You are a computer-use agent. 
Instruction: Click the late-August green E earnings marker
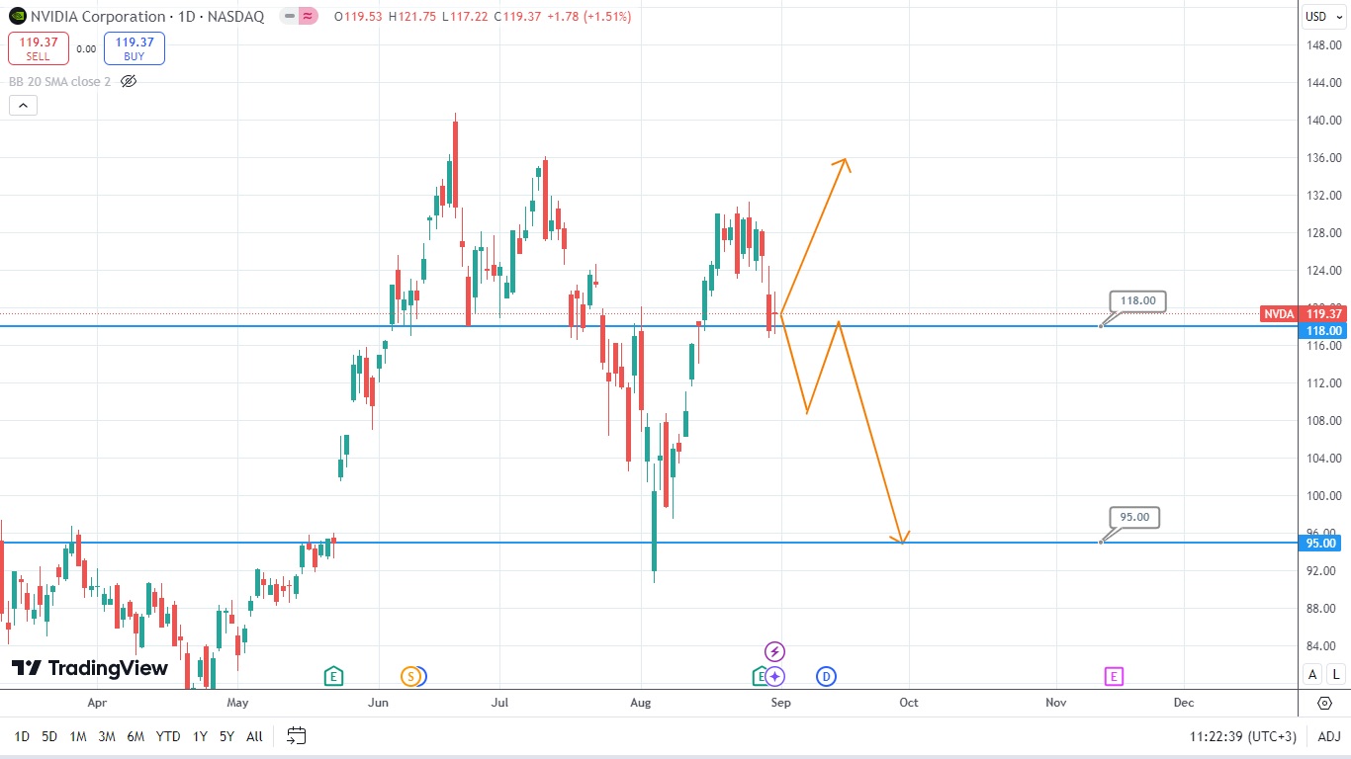[759, 677]
